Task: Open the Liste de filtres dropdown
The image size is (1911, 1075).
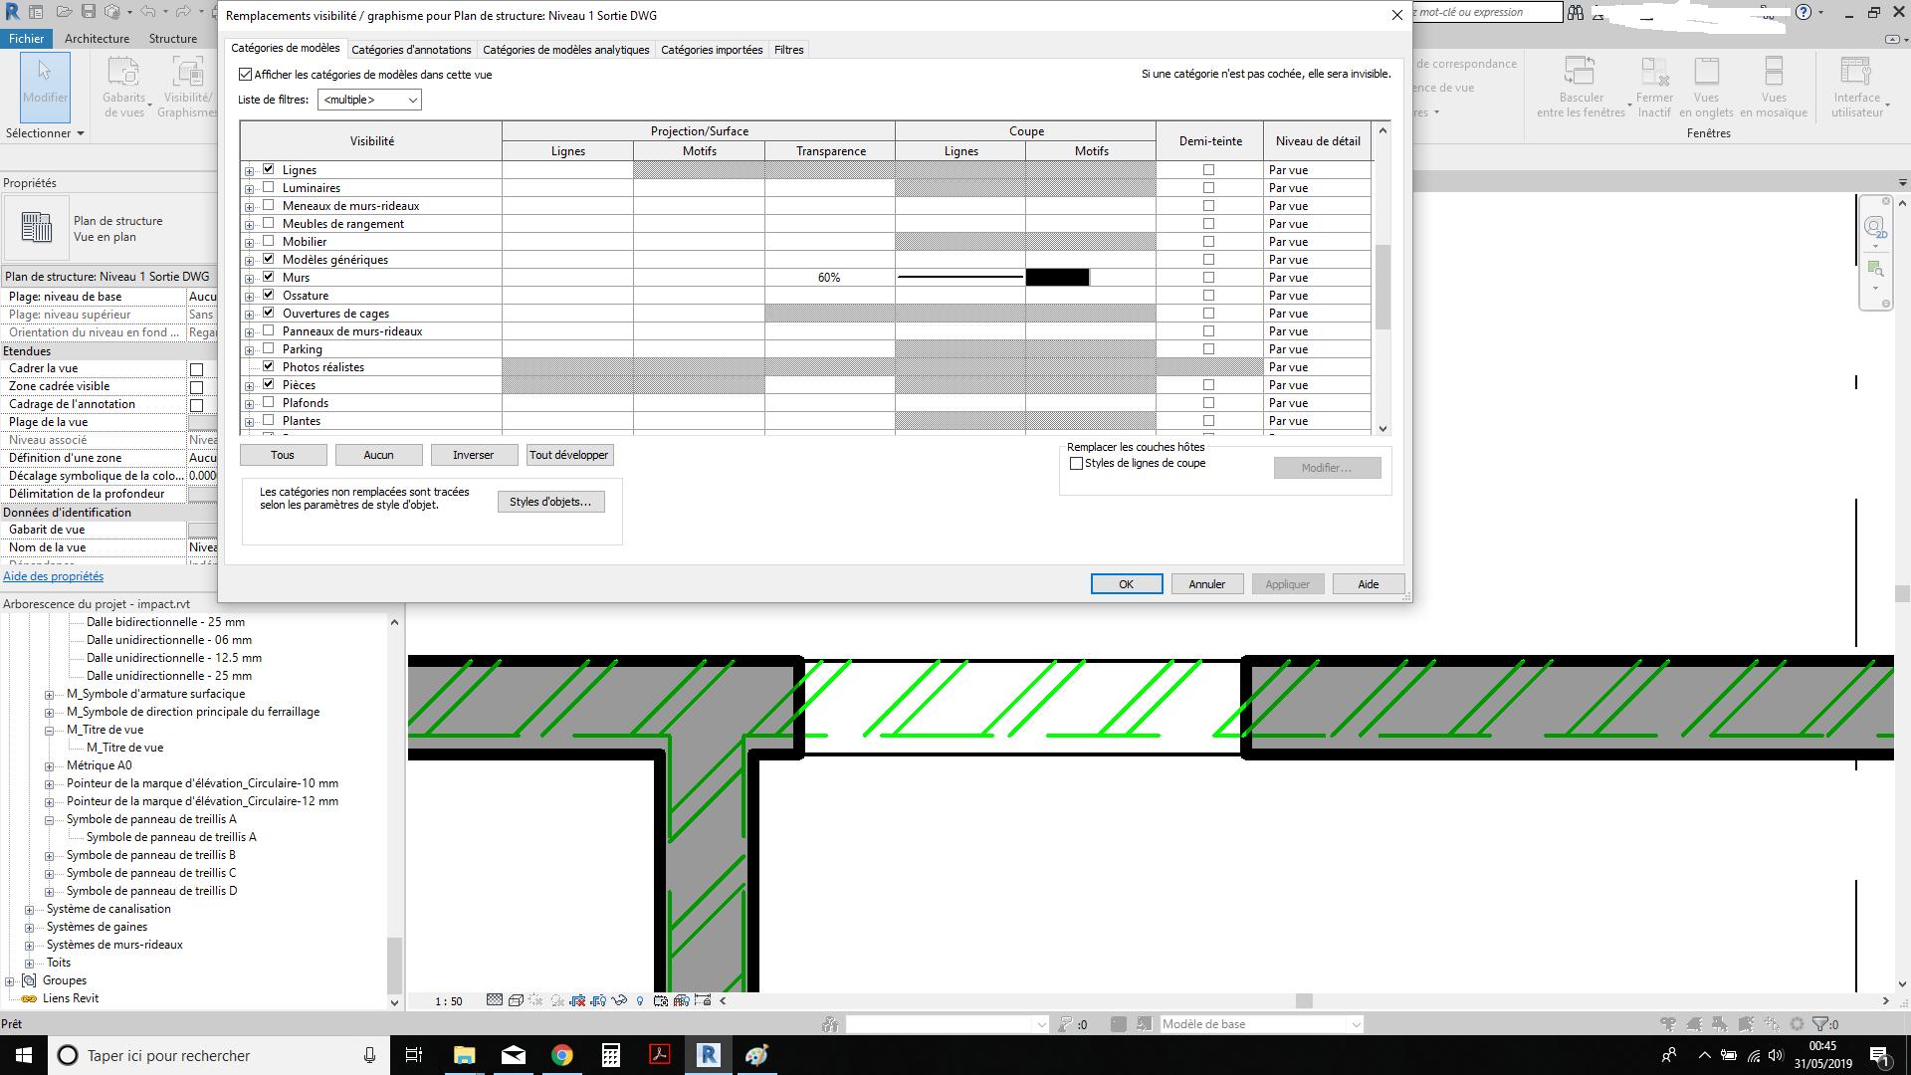Action: (x=369, y=100)
